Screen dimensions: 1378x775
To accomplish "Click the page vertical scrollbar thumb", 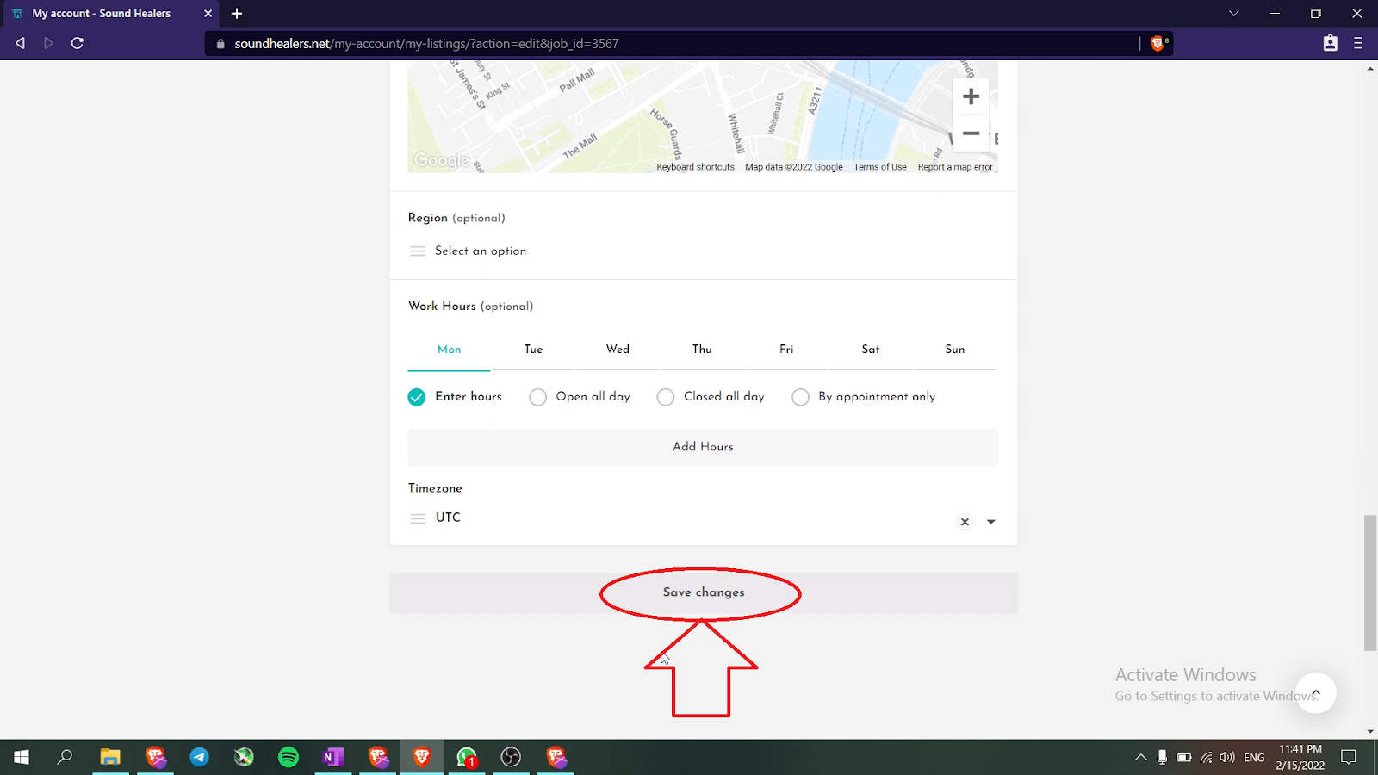I will (x=1370, y=583).
